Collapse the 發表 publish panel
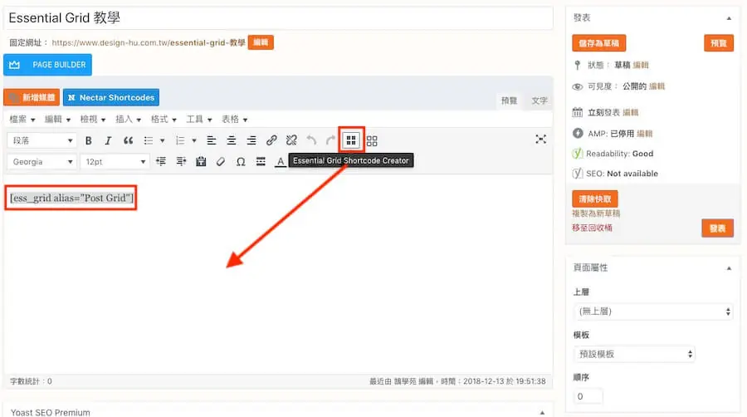This screenshot has width=747, height=417. 729,18
